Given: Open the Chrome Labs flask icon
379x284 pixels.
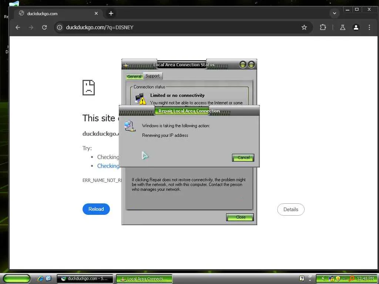Looking at the screenshot, I should [x=342, y=27].
